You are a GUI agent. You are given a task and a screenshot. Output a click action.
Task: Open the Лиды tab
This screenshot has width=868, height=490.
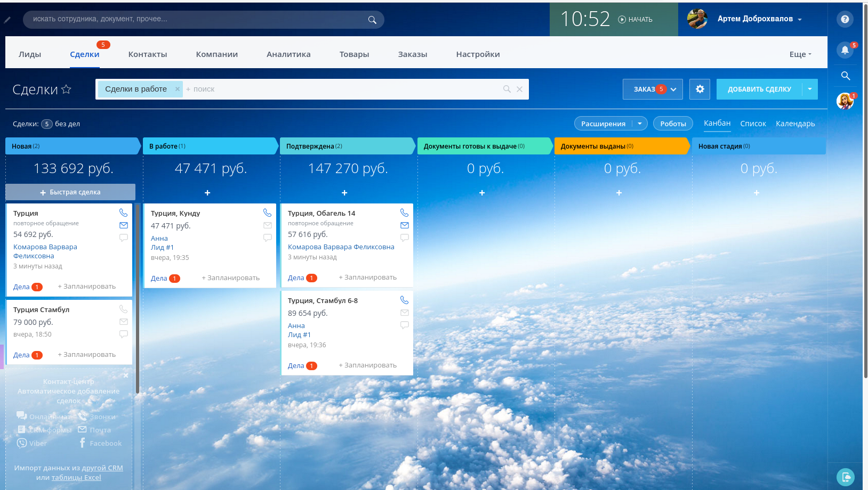click(30, 54)
